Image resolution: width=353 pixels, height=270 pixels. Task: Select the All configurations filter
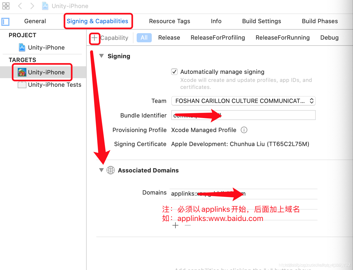(x=144, y=38)
